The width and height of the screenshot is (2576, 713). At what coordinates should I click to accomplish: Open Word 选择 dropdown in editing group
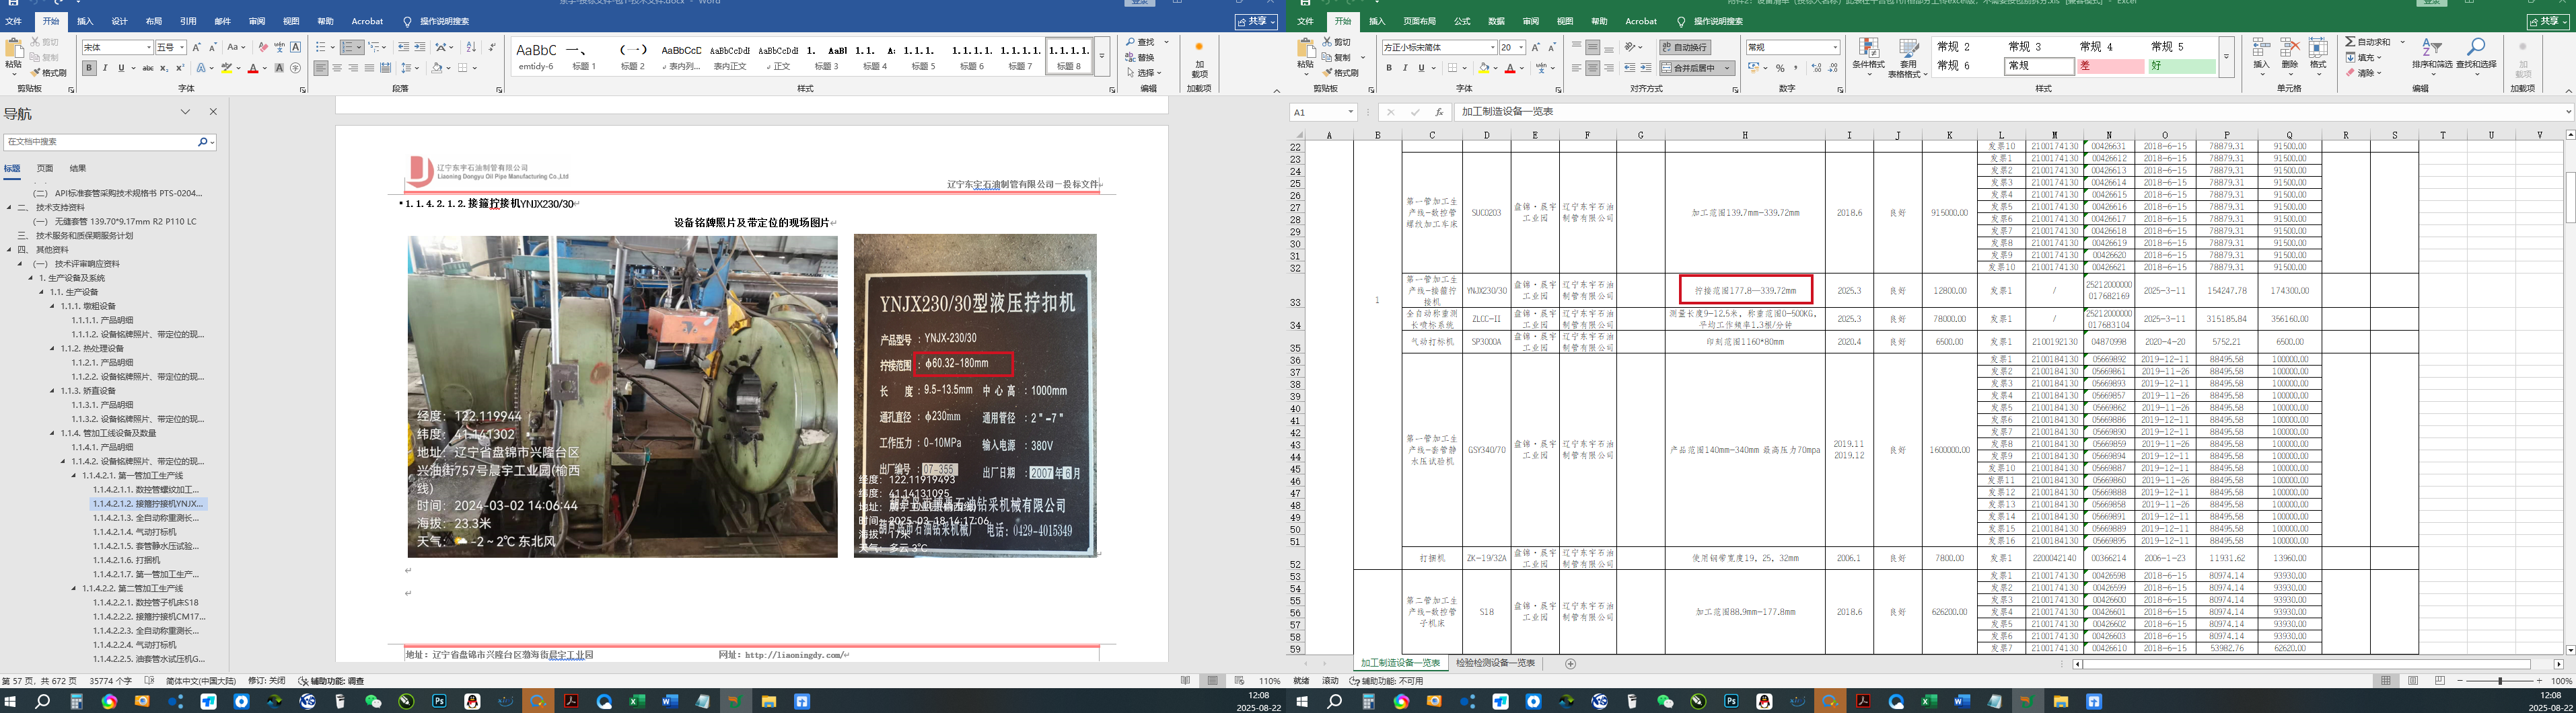point(1144,73)
